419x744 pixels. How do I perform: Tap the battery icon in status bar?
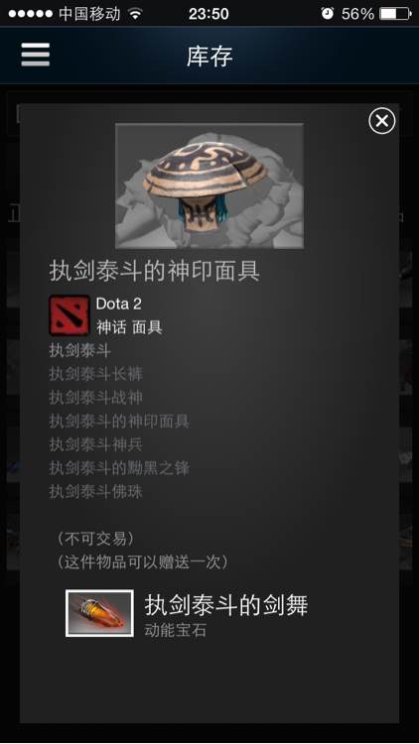pos(395,13)
